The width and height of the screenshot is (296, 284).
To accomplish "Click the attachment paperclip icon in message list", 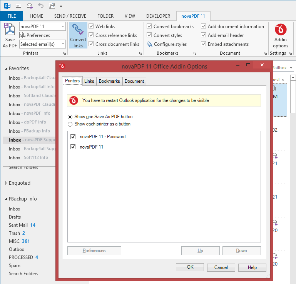I will point(274,88).
